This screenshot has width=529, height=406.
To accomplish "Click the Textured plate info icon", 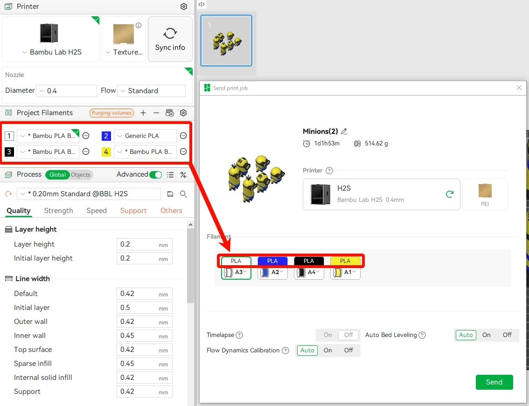I will pyautogui.click(x=139, y=25).
